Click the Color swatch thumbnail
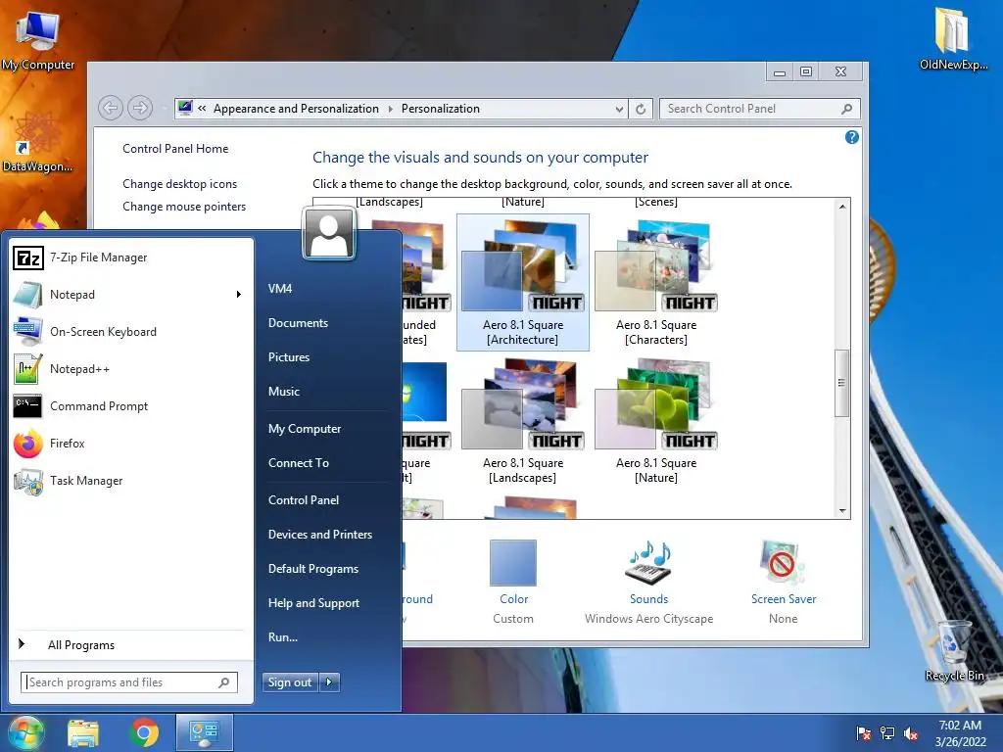Viewport: 1003px width, 752px height. pos(513,563)
